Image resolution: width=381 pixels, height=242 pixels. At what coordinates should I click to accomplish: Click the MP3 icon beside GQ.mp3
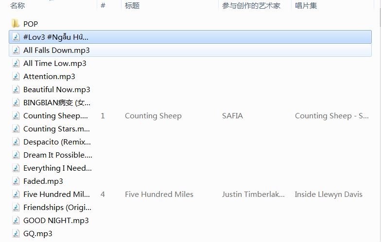click(16, 234)
